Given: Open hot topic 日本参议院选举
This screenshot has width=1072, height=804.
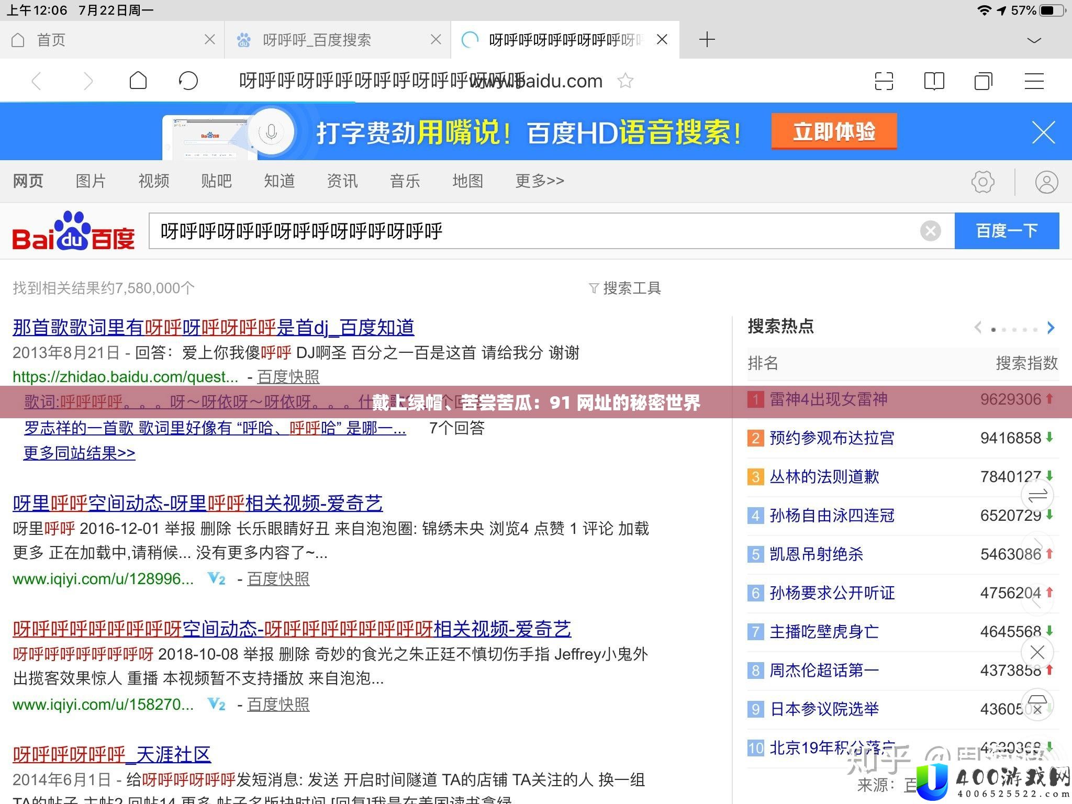Looking at the screenshot, I should click(x=824, y=709).
